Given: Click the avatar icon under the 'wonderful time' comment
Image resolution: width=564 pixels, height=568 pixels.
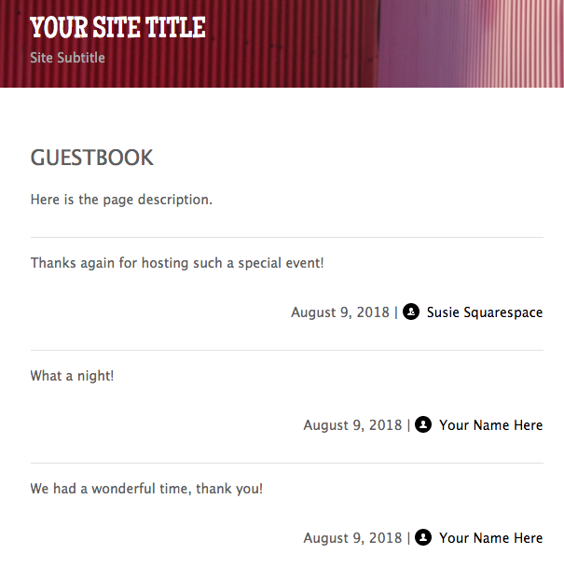Looking at the screenshot, I should point(423,538).
